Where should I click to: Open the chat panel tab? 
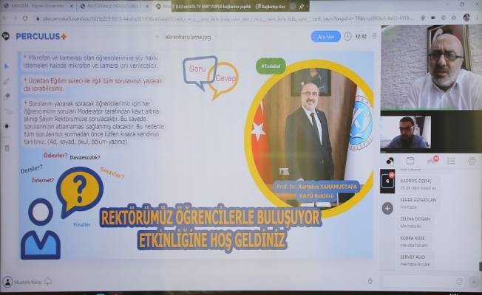click(390, 161)
